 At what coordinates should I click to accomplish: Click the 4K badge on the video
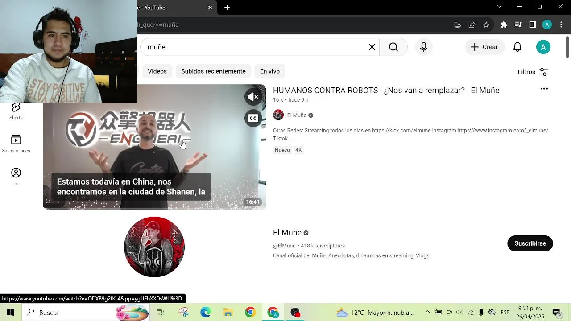pos(298,150)
